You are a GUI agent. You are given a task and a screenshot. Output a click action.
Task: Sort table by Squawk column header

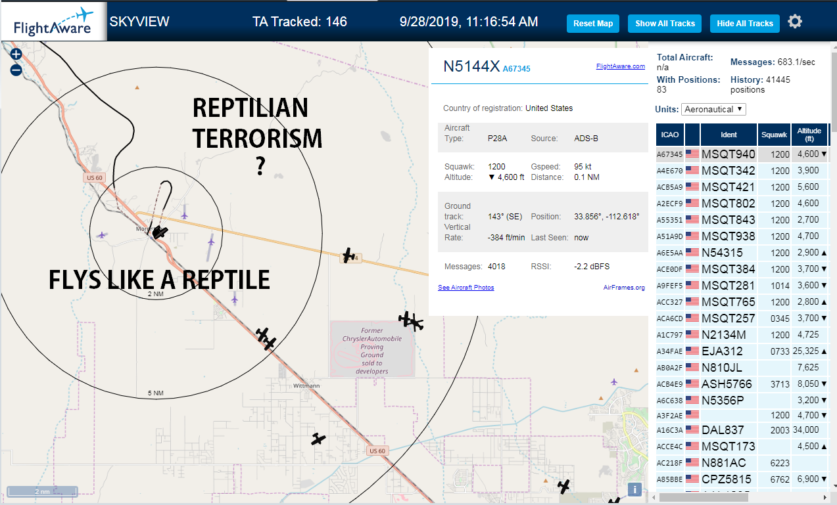[774, 135]
